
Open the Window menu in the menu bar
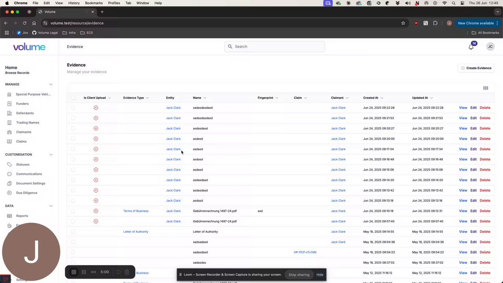(x=143, y=3)
